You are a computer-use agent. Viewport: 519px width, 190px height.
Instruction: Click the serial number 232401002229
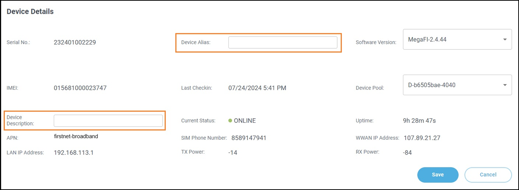pyautogui.click(x=75, y=42)
